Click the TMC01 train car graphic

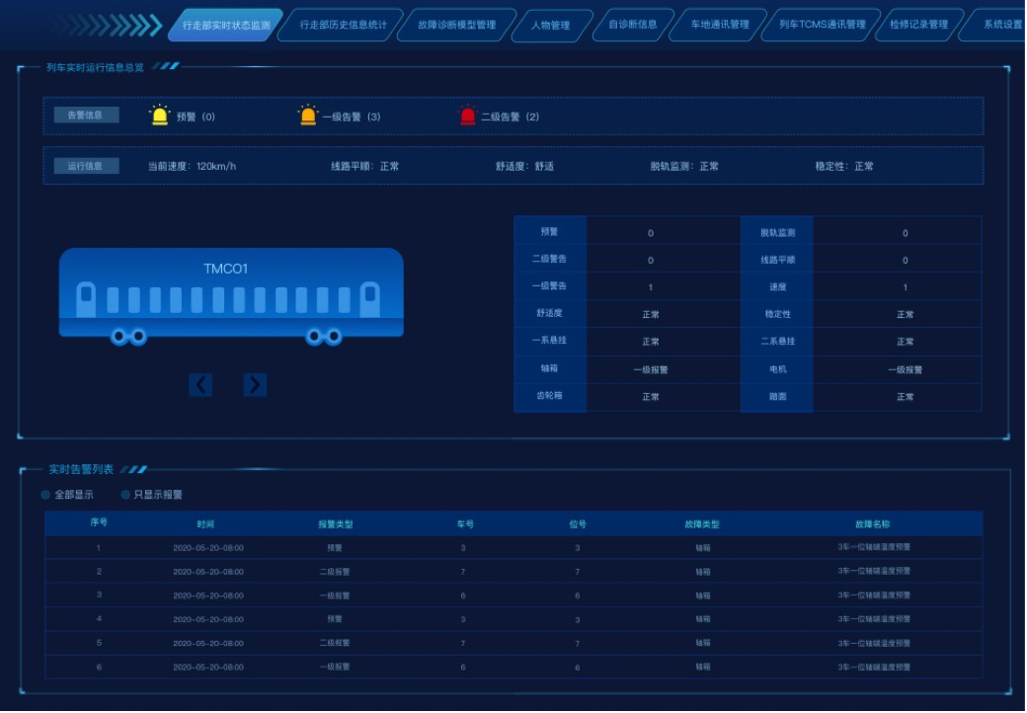click(x=231, y=290)
